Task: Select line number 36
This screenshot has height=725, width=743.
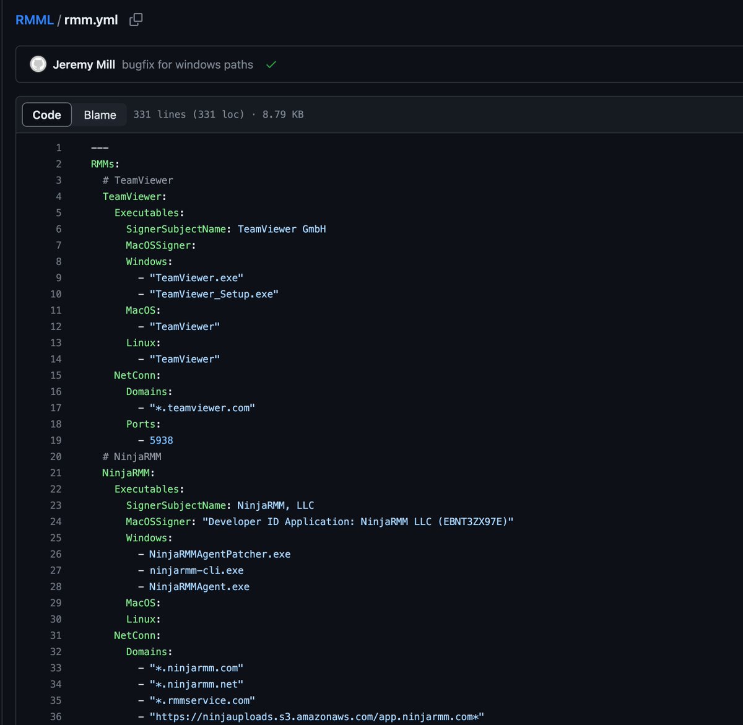Action: [56, 716]
